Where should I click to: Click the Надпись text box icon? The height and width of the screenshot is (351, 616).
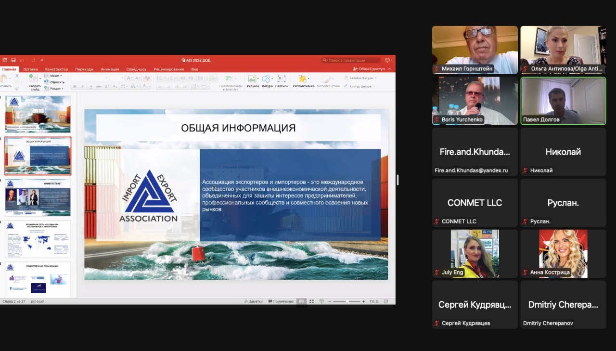282,78
